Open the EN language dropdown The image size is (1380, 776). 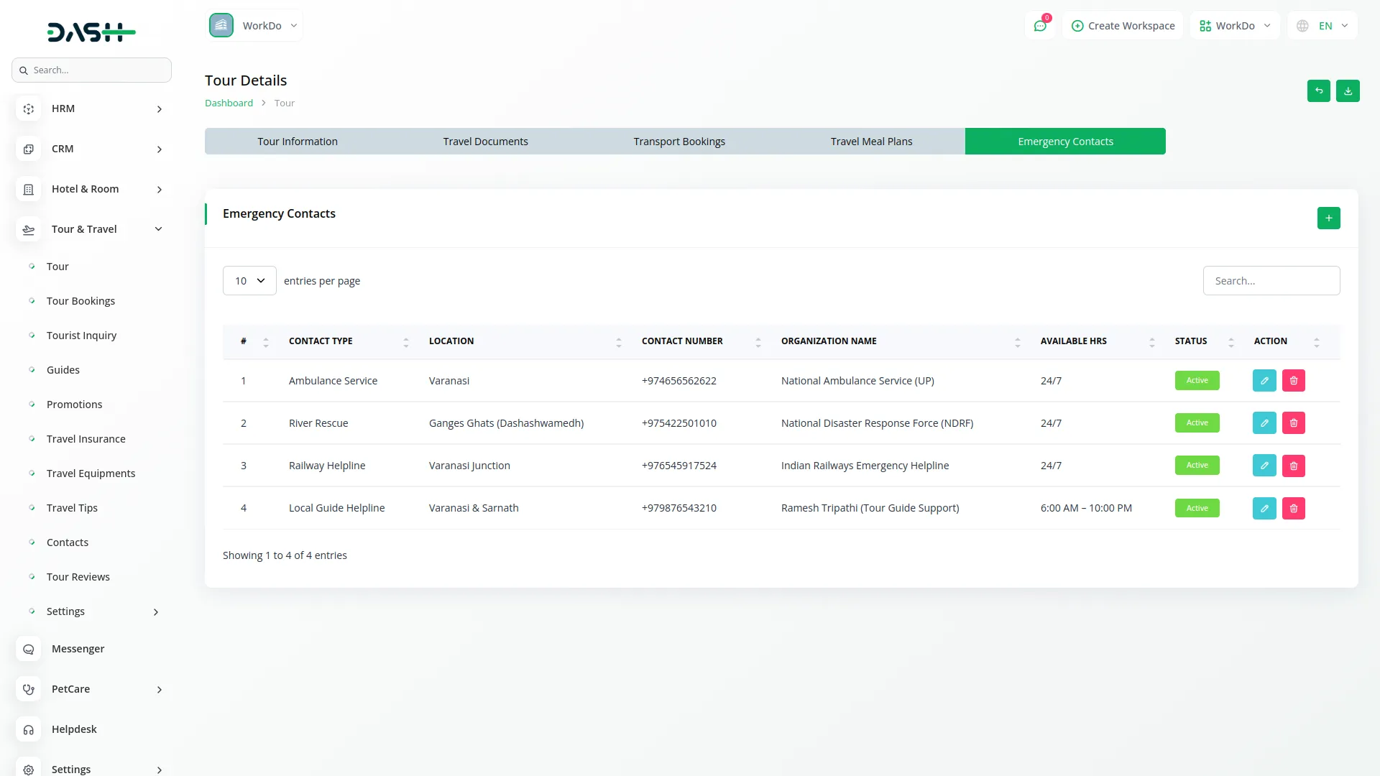pos(1324,26)
